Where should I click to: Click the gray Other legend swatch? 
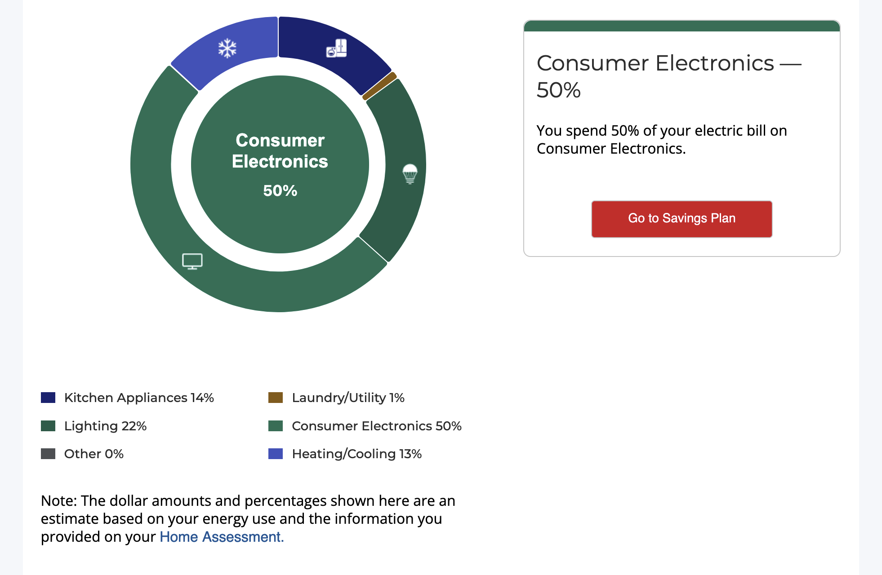(48, 454)
